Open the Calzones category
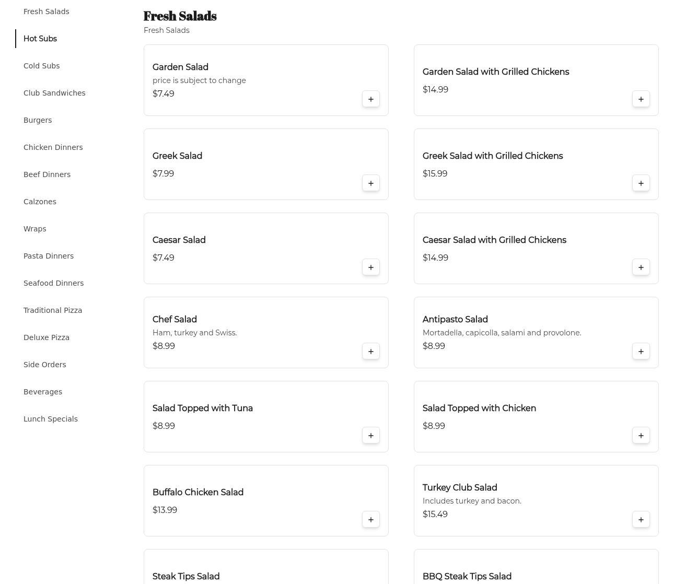 (40, 202)
